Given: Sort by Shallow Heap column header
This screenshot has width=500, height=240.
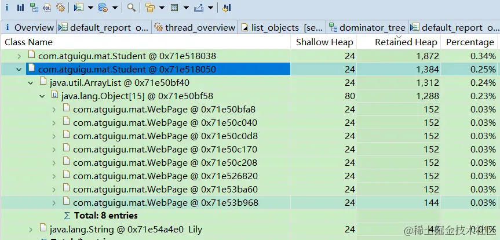Looking at the screenshot, I should 324,42.
